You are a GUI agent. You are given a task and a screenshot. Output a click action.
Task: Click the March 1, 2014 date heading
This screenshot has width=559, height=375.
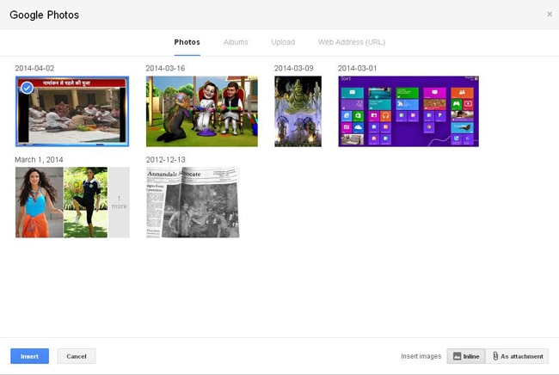[39, 160]
